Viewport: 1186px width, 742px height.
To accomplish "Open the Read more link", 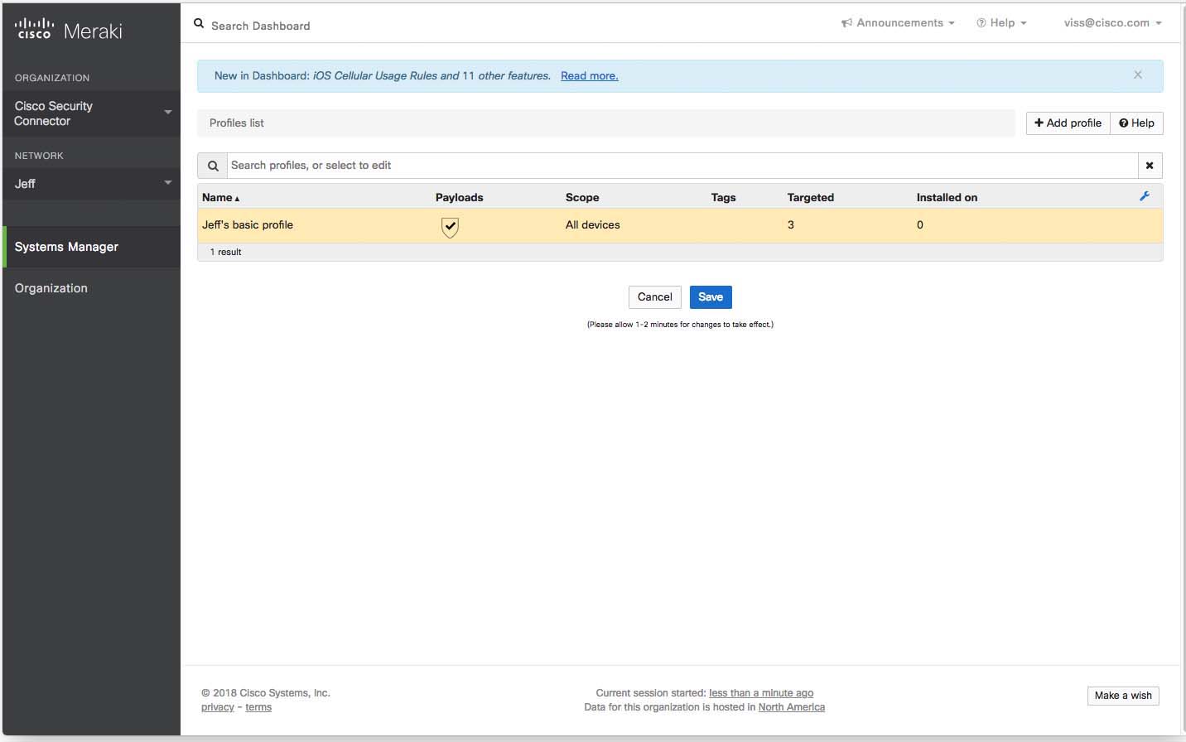I will (589, 75).
